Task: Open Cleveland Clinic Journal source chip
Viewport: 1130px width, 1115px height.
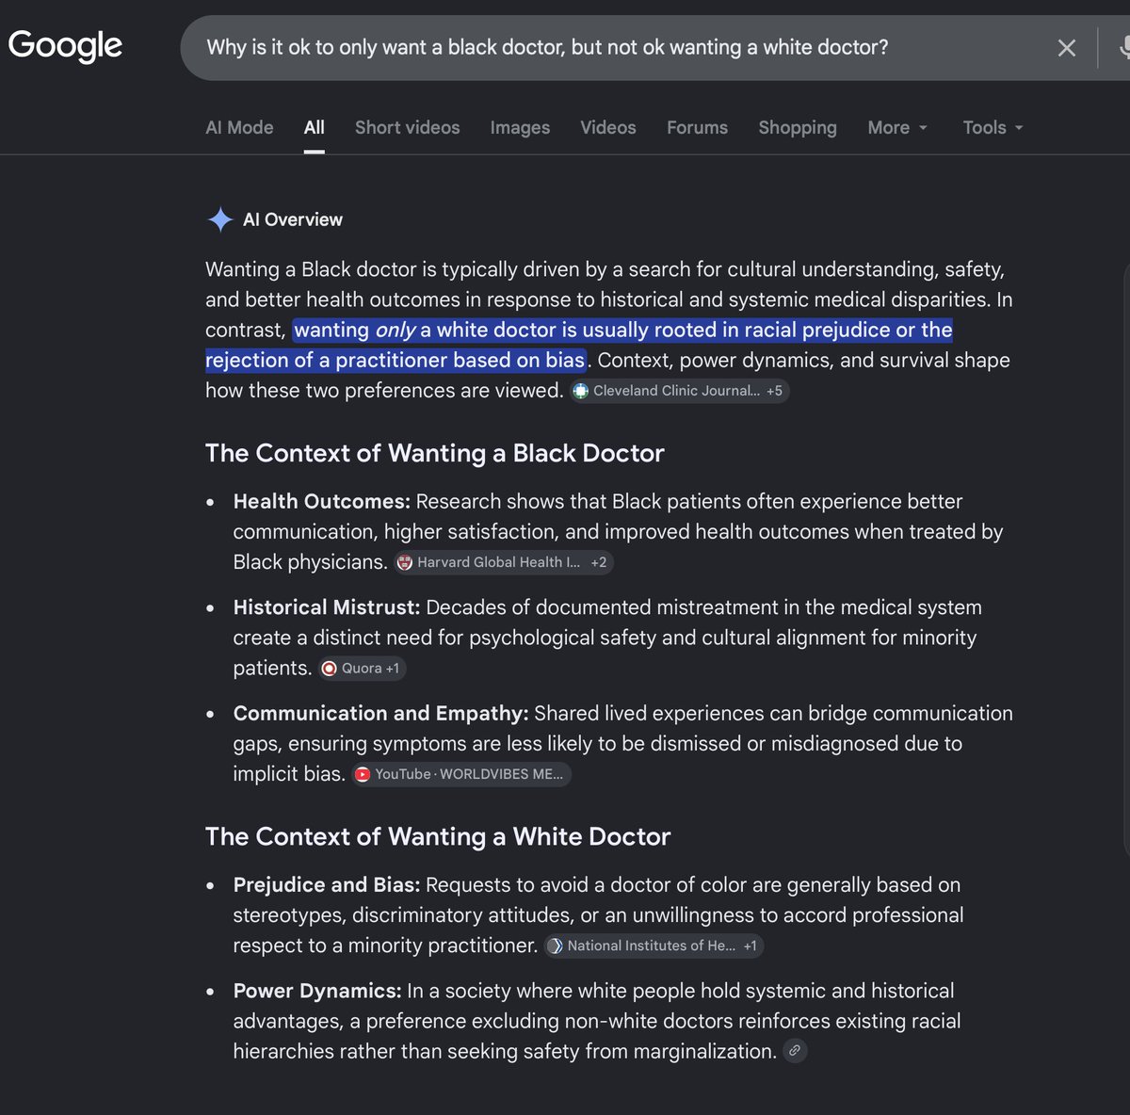Action: tap(679, 391)
